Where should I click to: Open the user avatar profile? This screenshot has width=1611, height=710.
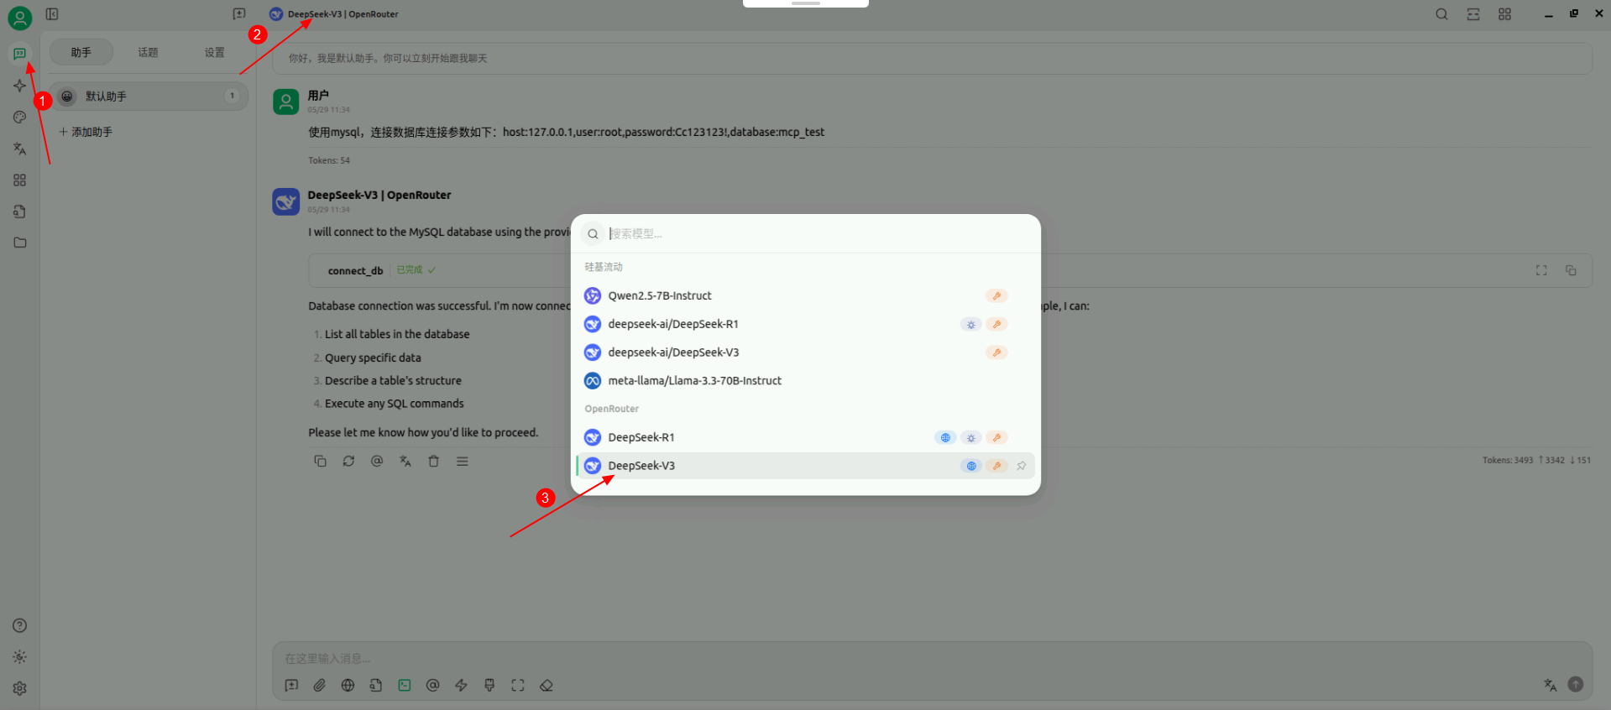[19, 18]
